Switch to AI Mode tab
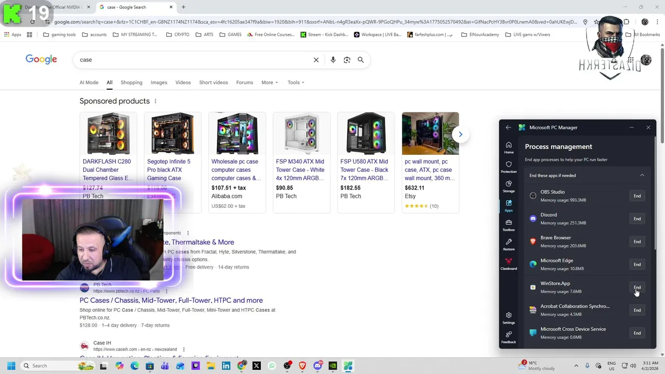The width and height of the screenshot is (665, 374). point(89,83)
